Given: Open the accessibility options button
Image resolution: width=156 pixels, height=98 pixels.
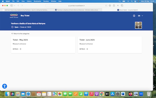Looking at the screenshot, I should click(x=5, y=86).
